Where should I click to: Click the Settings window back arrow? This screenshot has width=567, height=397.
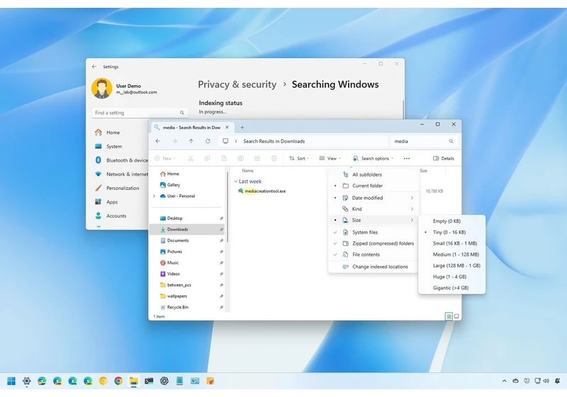94,67
